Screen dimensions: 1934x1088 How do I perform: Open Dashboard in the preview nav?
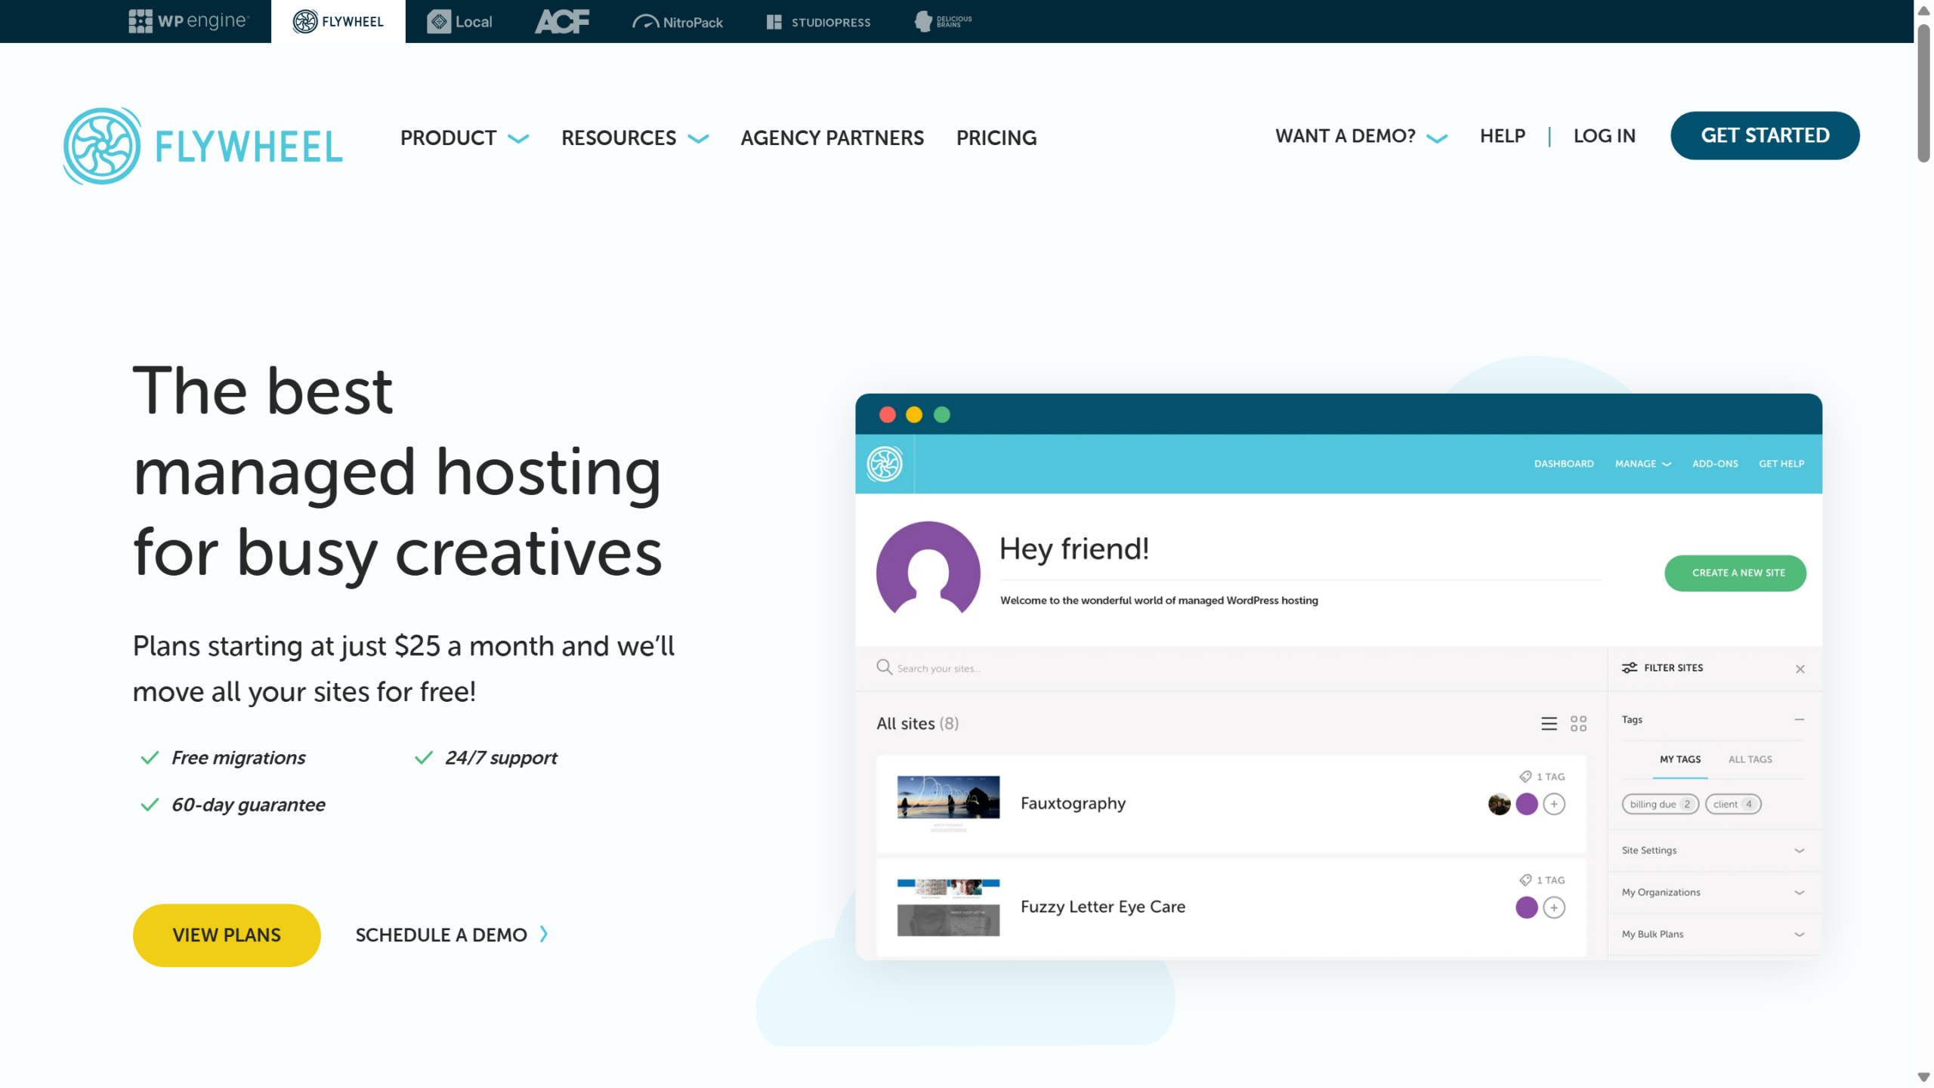(x=1564, y=463)
